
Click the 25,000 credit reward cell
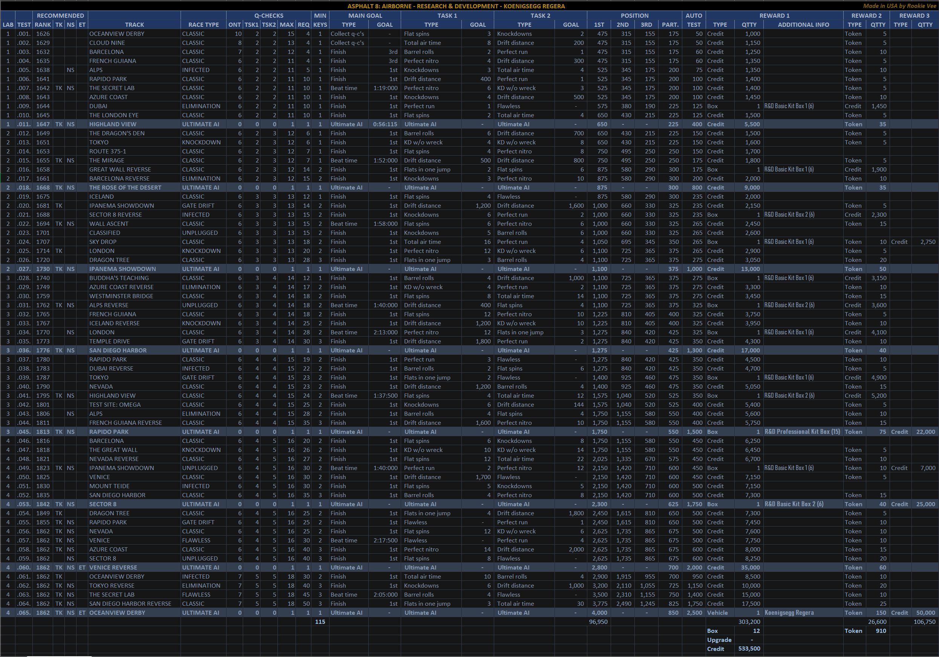pyautogui.click(x=925, y=504)
